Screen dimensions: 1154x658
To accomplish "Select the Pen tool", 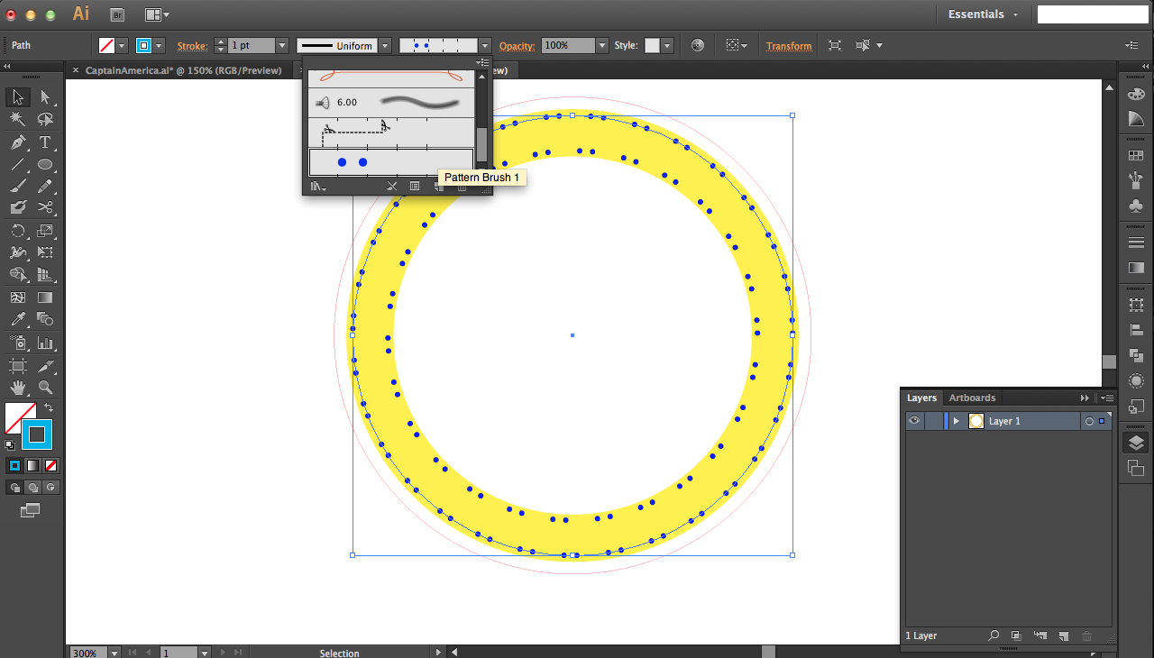I will pyautogui.click(x=17, y=142).
